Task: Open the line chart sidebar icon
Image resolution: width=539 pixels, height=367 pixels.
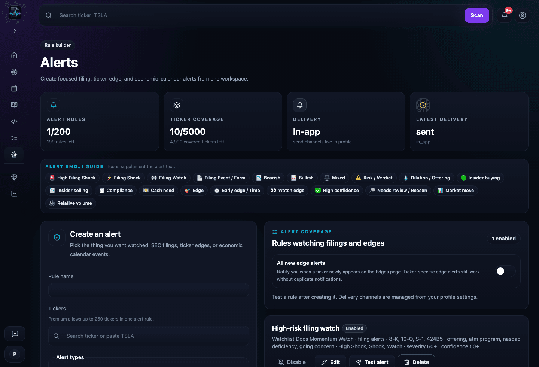Action: [14, 194]
